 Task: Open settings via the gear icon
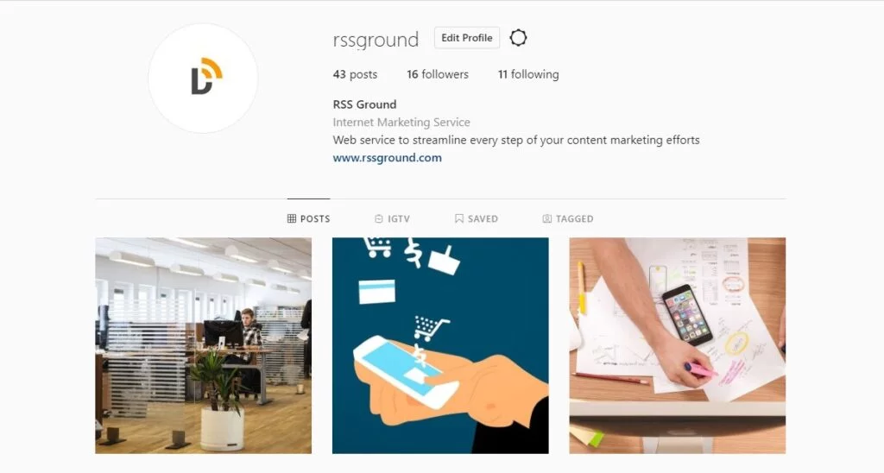tap(518, 38)
